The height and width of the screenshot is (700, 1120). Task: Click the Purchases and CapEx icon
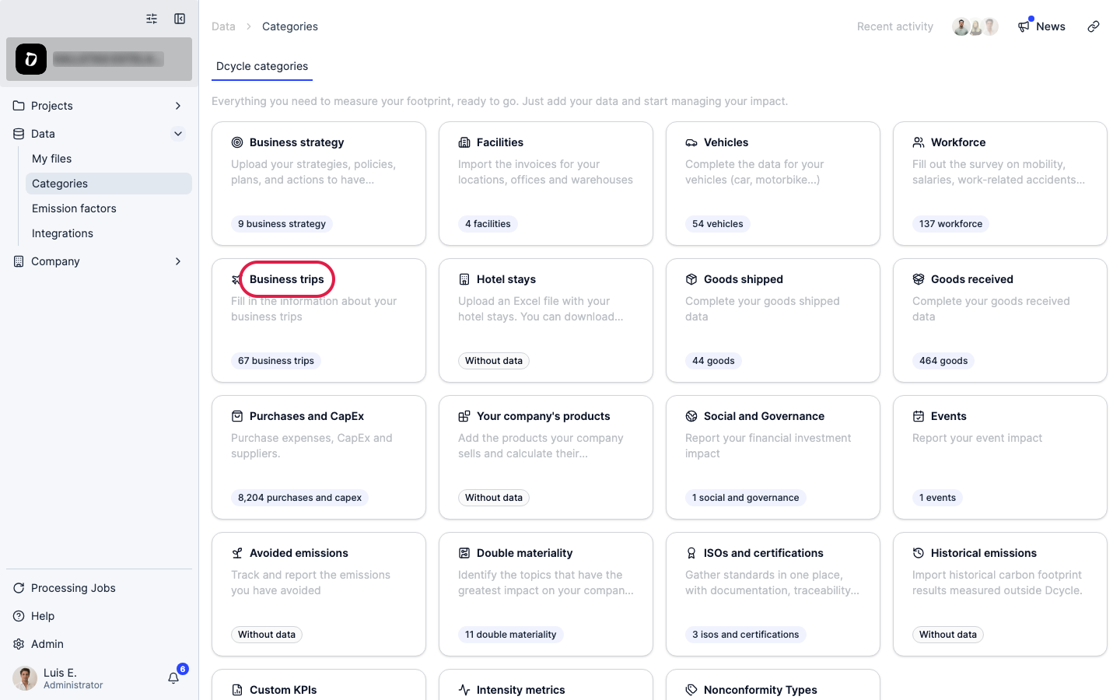(x=237, y=416)
